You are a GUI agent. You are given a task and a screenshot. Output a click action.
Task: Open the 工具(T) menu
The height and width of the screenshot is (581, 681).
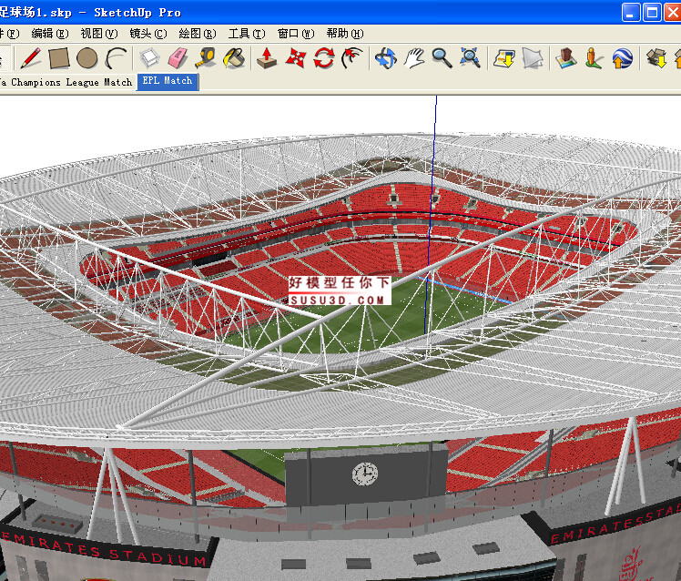[x=247, y=34]
